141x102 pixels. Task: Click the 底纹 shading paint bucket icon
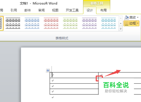(x=126, y=17)
